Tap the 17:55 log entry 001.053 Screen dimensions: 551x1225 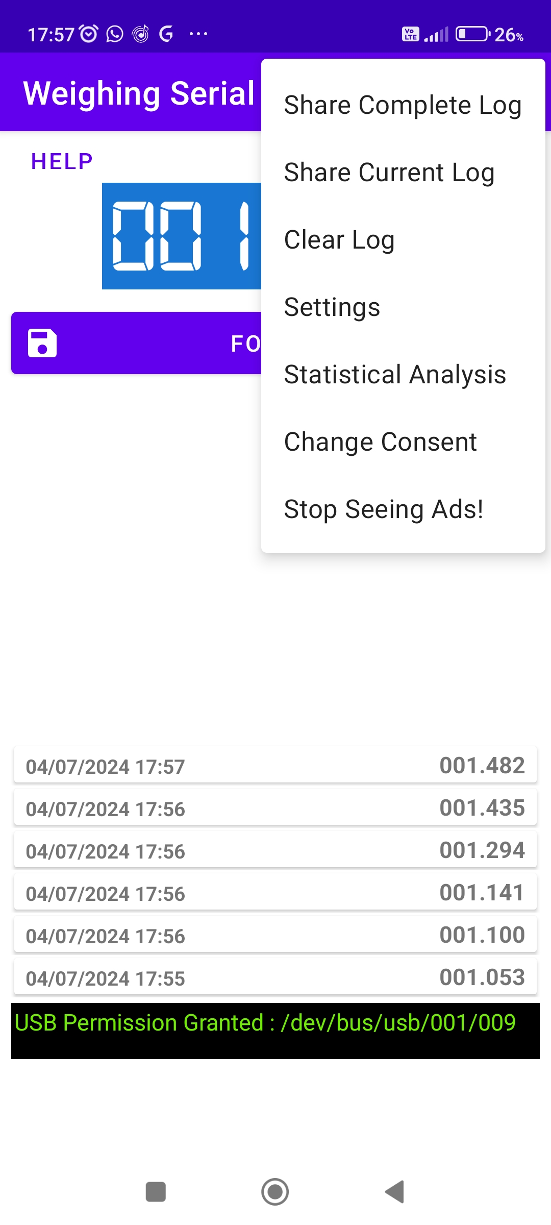point(275,977)
